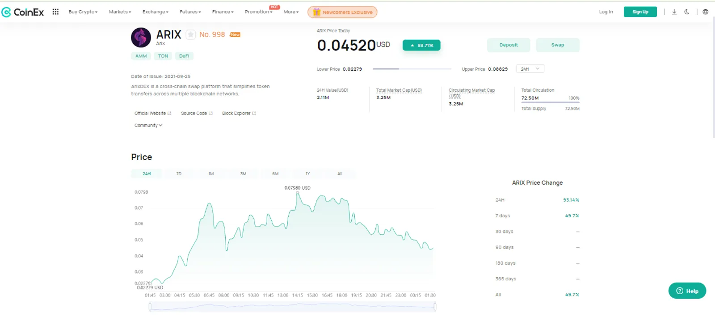Open the Official Website link
This screenshot has width=715, height=317.
click(x=153, y=114)
